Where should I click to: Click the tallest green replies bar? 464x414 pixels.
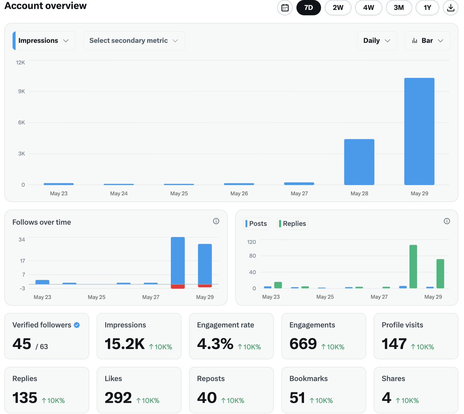click(x=413, y=267)
